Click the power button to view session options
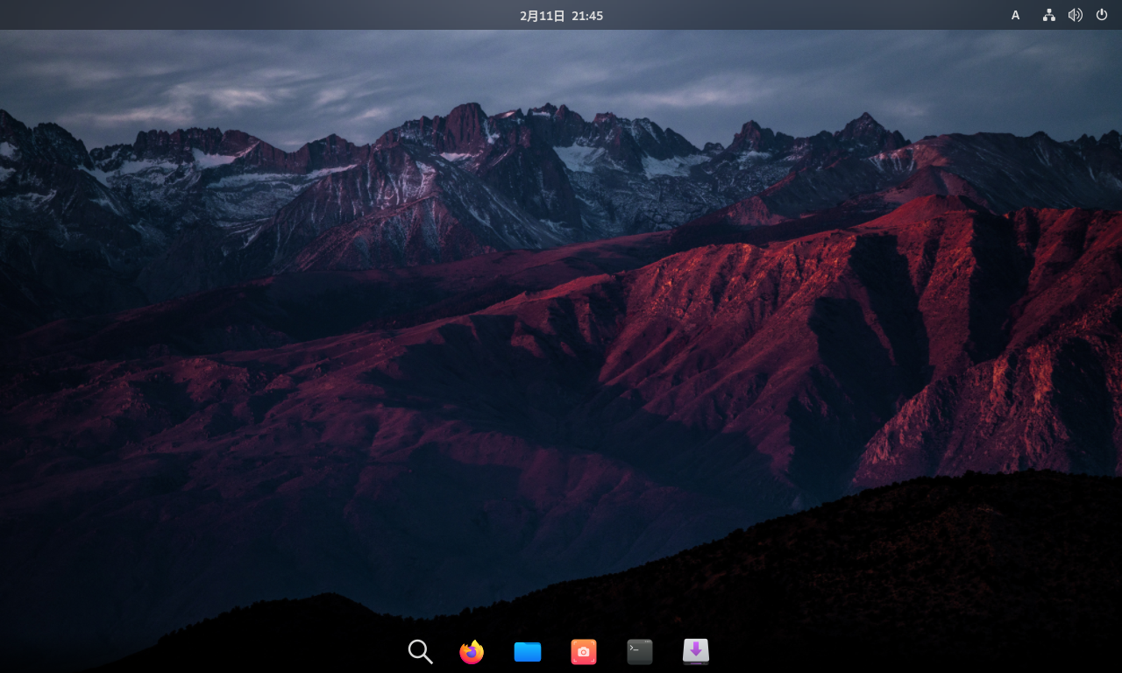The height and width of the screenshot is (673, 1122). pyautogui.click(x=1101, y=14)
